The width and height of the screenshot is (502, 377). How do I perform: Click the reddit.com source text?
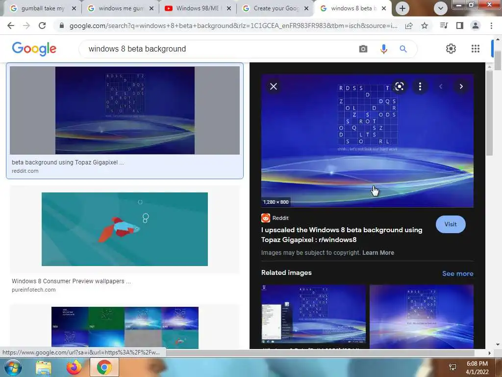(25, 171)
